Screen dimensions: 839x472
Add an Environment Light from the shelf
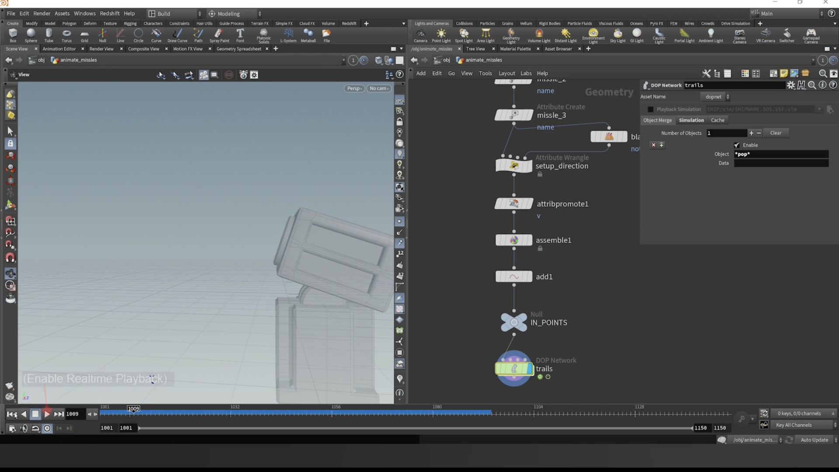pyautogui.click(x=593, y=36)
